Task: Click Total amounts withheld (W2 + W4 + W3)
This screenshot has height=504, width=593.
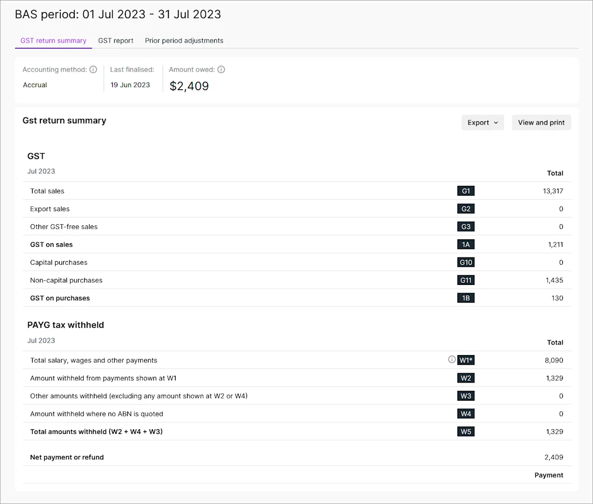Action: [97, 432]
